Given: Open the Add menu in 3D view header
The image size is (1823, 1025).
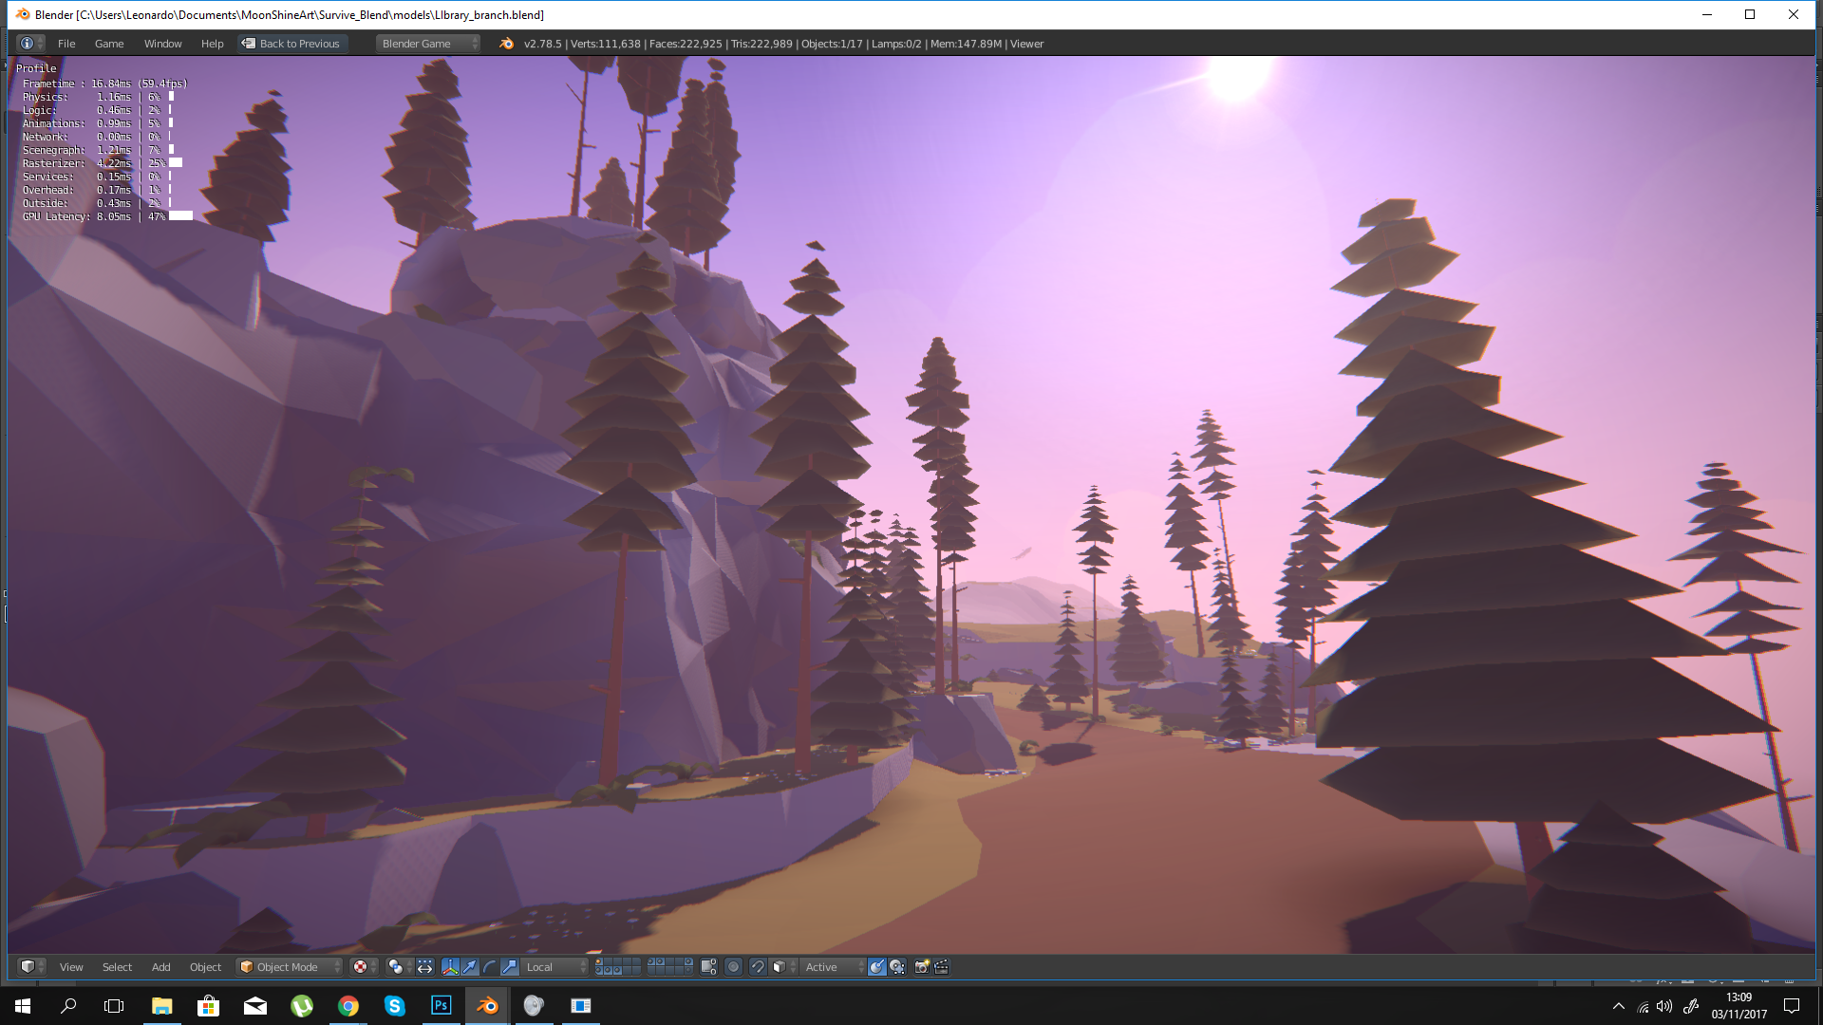Looking at the screenshot, I should 161,967.
